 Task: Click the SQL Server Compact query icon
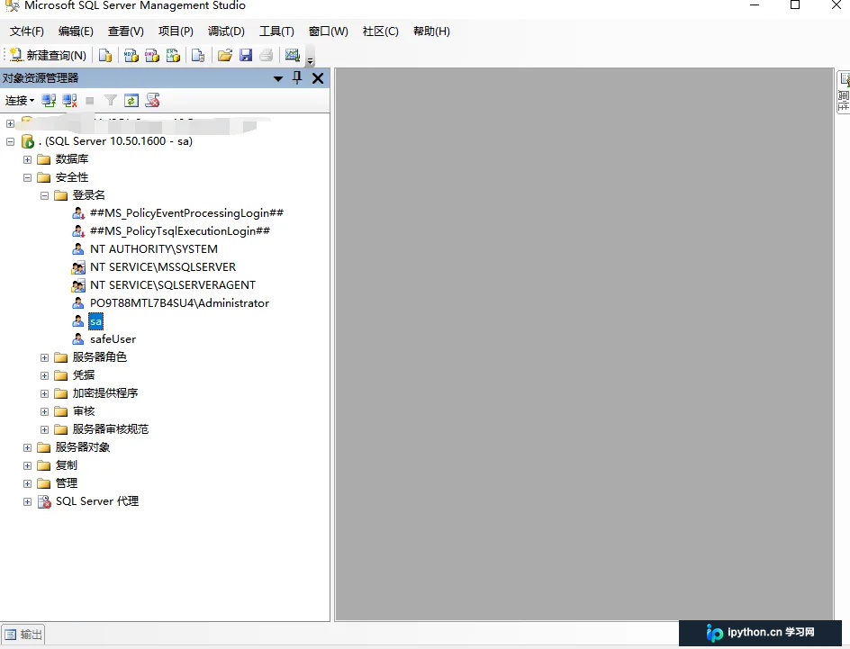198,55
